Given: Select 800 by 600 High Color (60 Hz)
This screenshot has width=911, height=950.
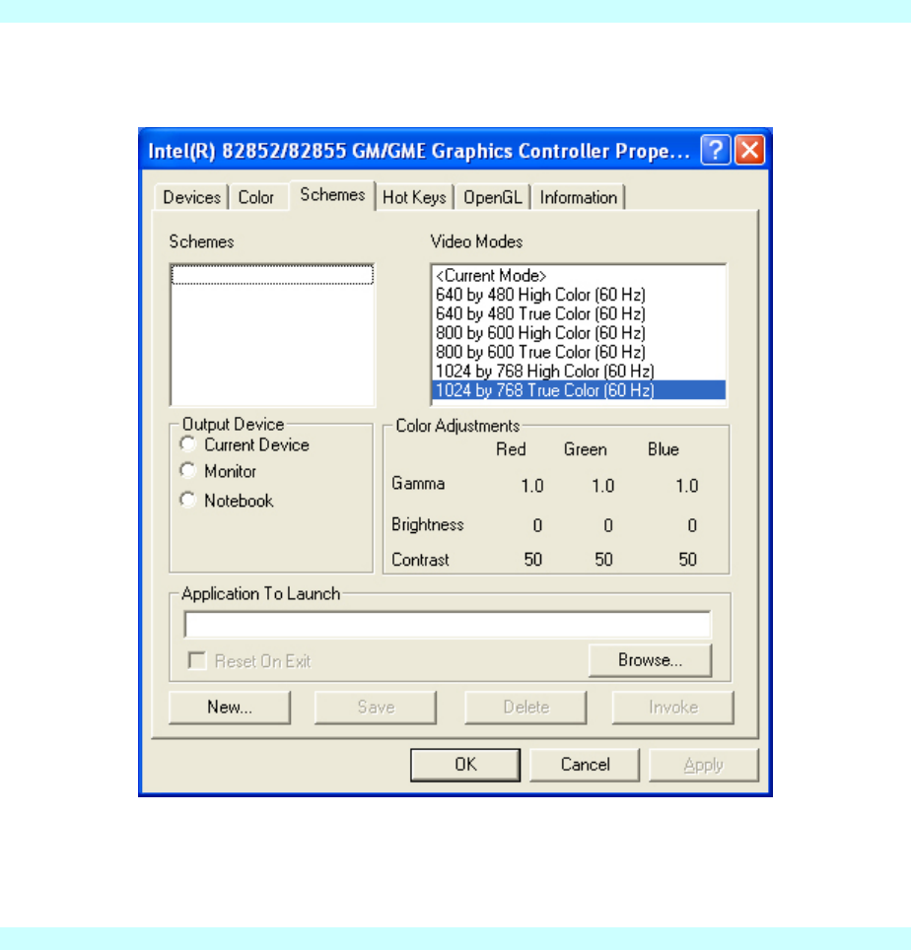Looking at the screenshot, I should (579, 333).
